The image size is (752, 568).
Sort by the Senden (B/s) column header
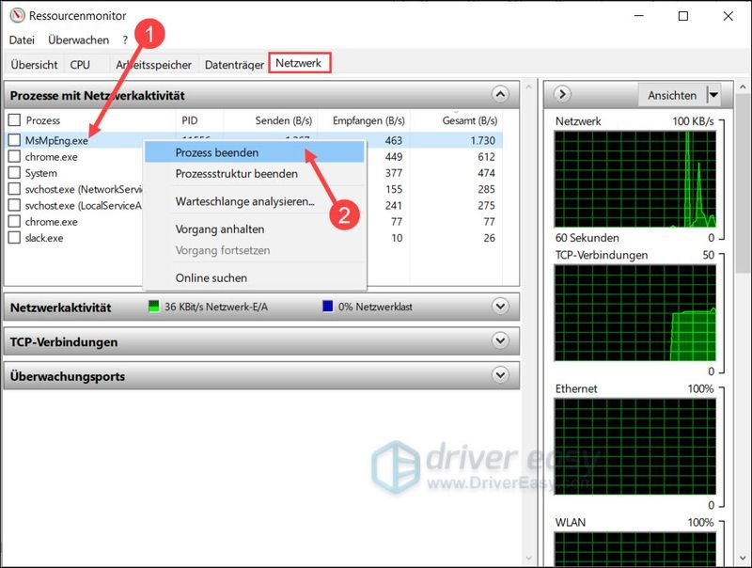coord(284,120)
